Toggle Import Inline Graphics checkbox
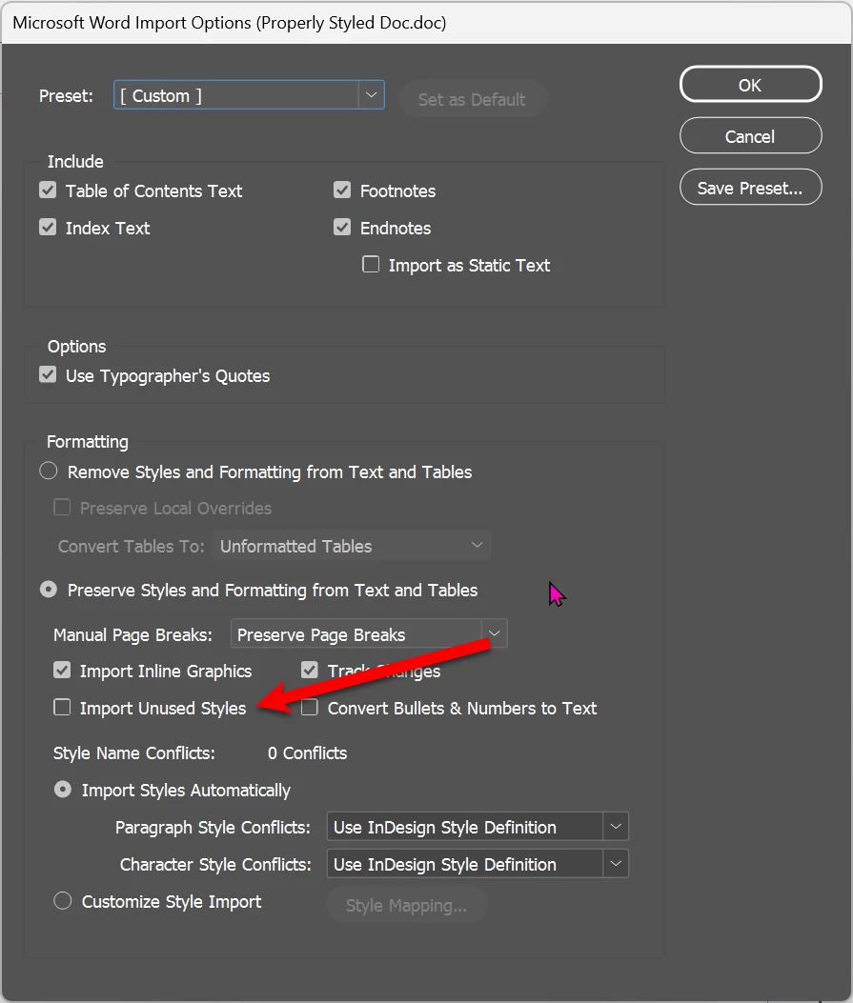This screenshot has width=853, height=1003. click(x=62, y=671)
